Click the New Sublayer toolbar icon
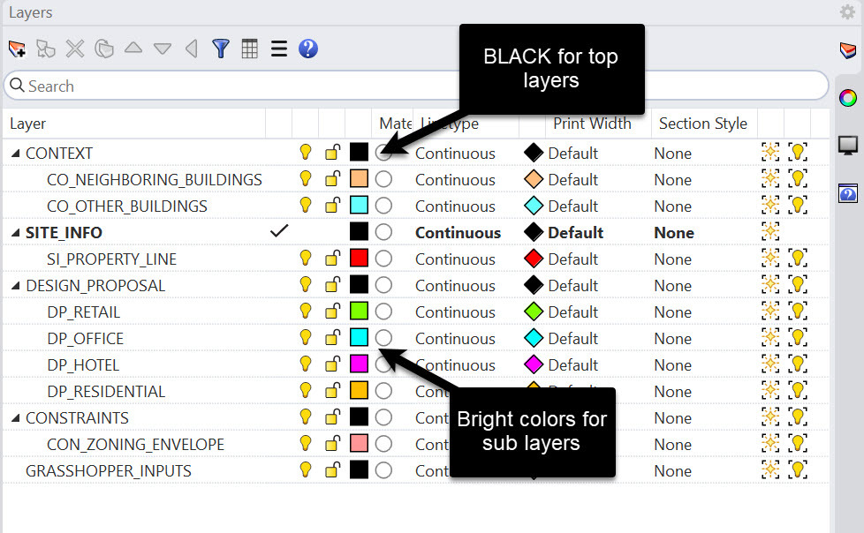The image size is (864, 533). pyautogui.click(x=46, y=49)
